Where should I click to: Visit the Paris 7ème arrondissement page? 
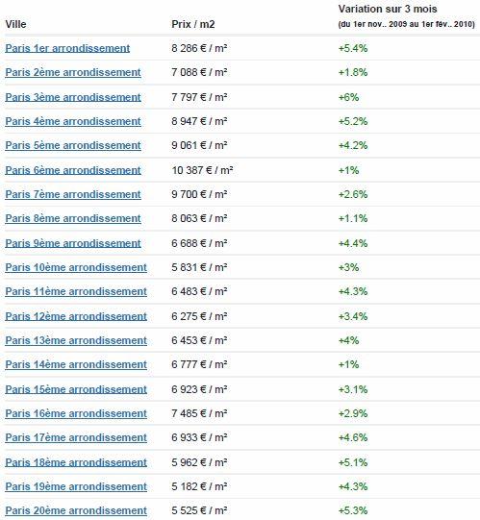(x=73, y=194)
